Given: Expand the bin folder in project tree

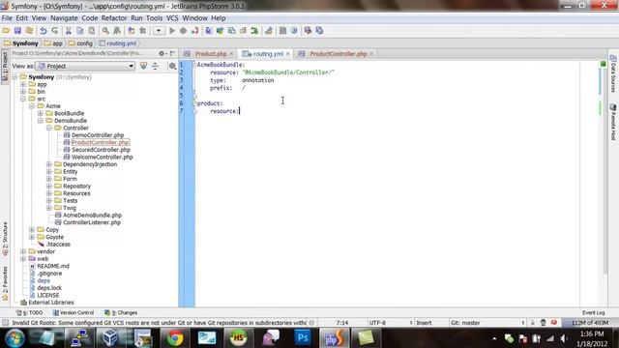Looking at the screenshot, I should click(23, 92).
